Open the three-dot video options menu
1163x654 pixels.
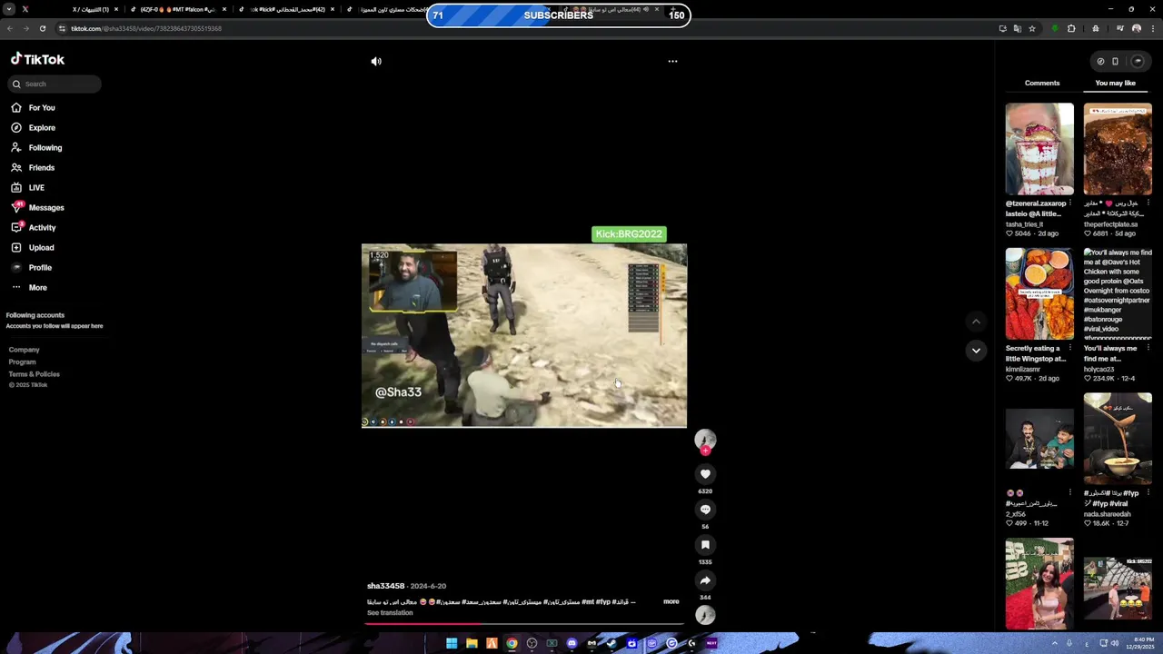click(672, 62)
